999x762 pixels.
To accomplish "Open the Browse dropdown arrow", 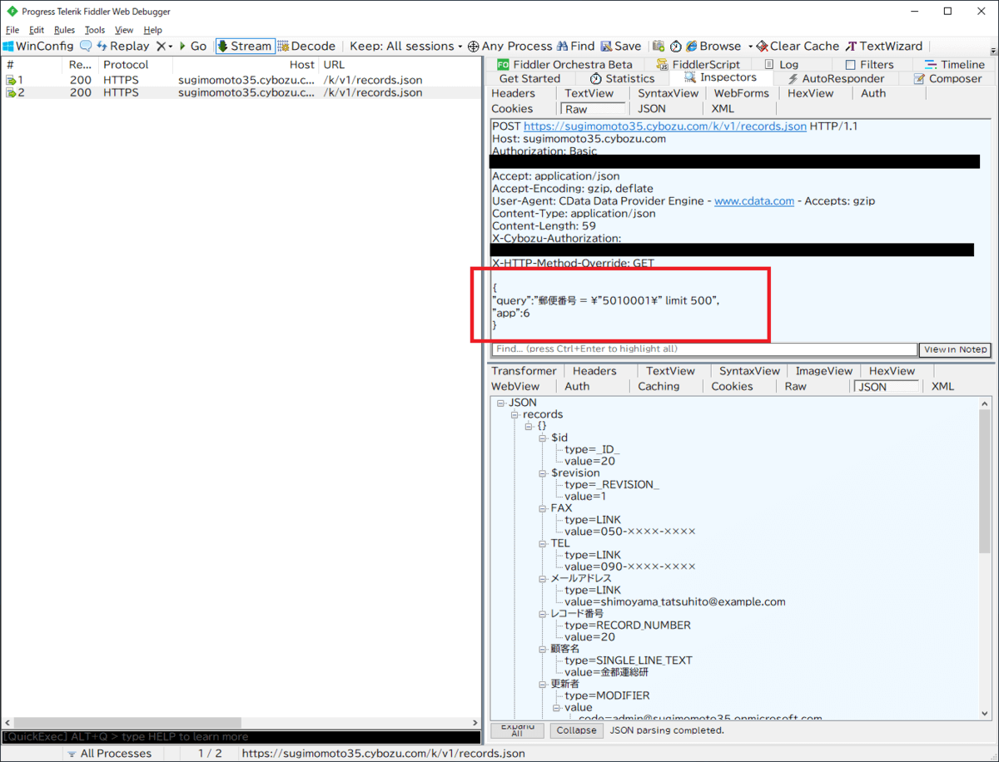I will pyautogui.click(x=750, y=47).
